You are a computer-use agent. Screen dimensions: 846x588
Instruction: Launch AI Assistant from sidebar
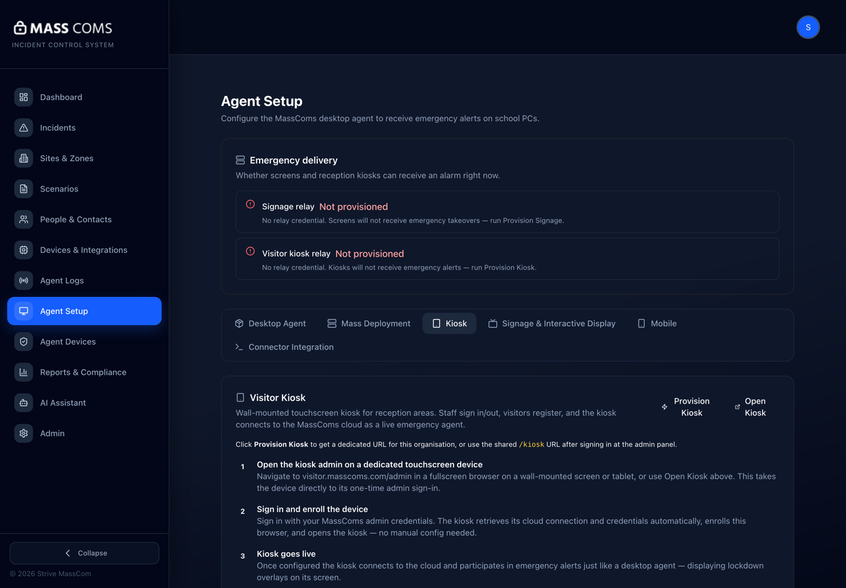84,403
